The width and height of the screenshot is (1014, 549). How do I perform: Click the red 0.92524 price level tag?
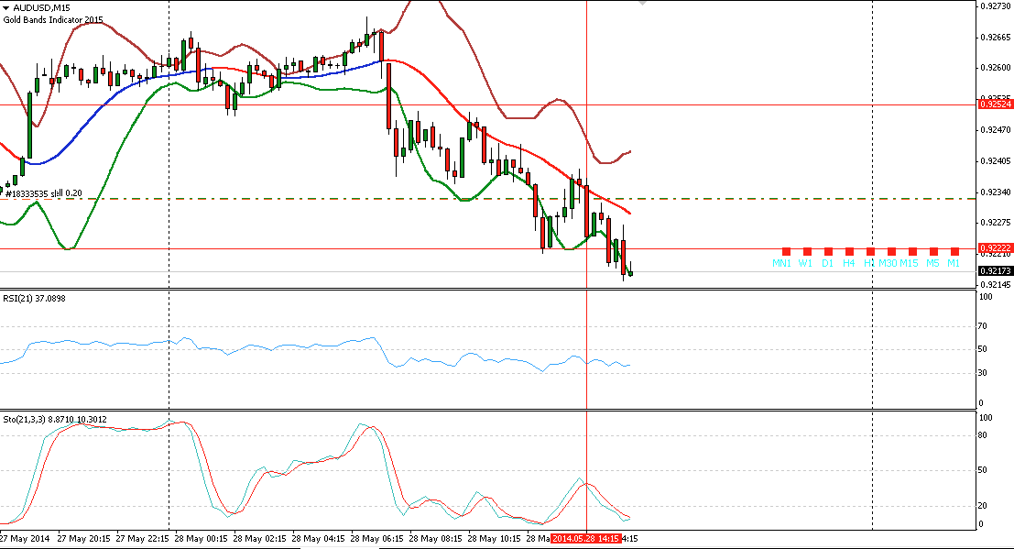coord(994,104)
